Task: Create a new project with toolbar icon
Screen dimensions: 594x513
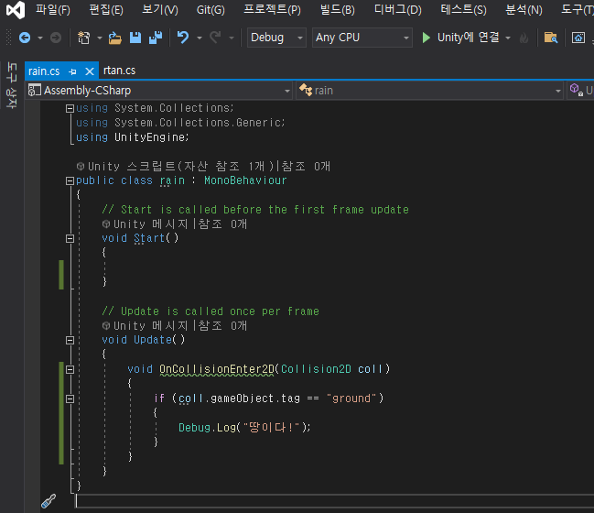Action: click(83, 38)
